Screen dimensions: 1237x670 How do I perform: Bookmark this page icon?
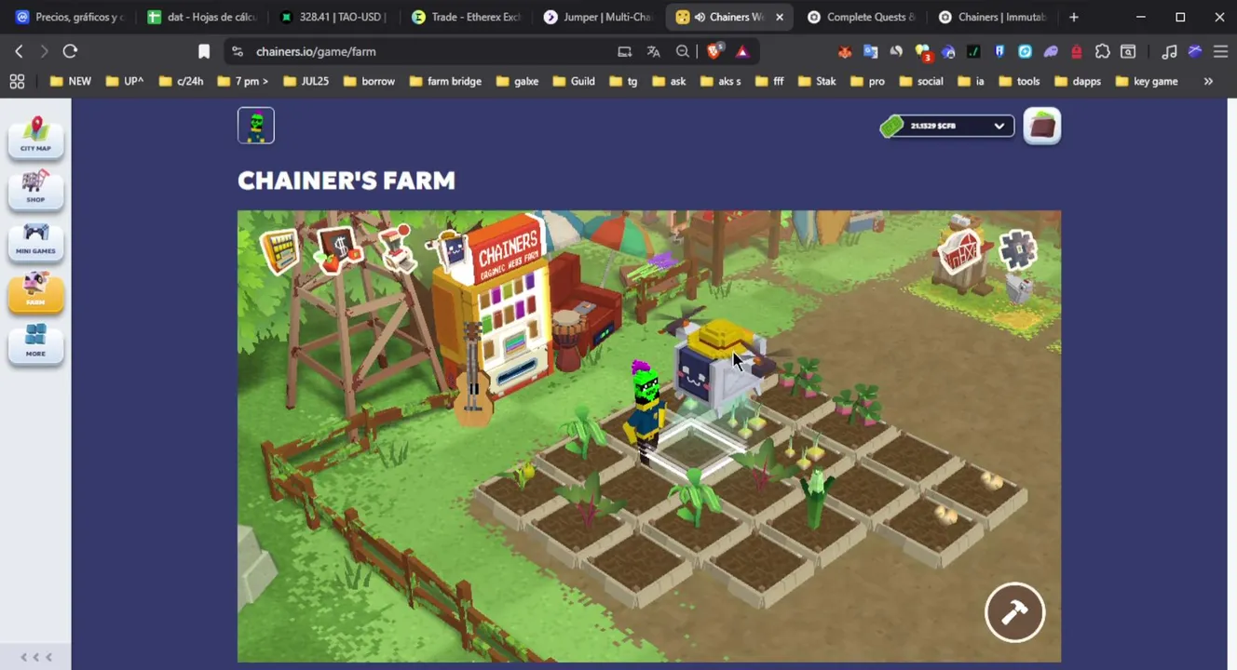204,51
